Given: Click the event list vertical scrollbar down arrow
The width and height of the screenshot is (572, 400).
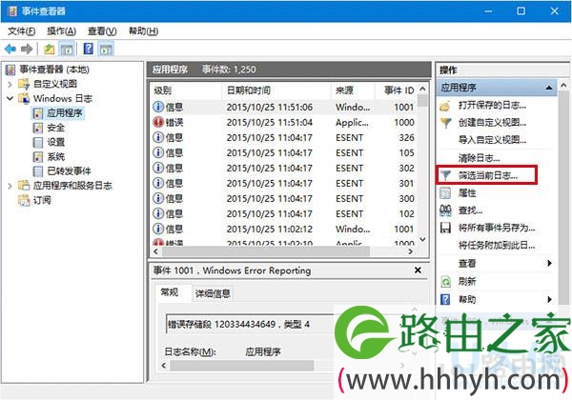Looking at the screenshot, I should (422, 240).
